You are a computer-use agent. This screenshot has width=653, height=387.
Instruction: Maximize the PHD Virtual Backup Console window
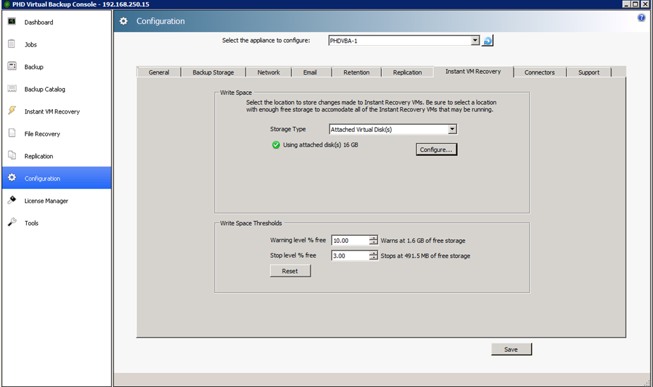click(635, 4)
